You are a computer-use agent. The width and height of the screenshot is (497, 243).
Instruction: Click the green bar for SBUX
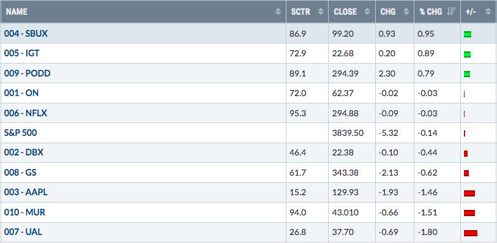[x=468, y=34]
